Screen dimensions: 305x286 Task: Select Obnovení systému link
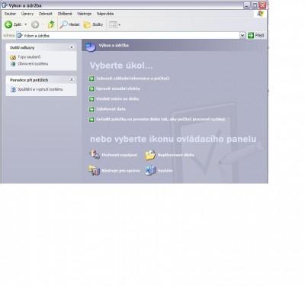[33, 64]
